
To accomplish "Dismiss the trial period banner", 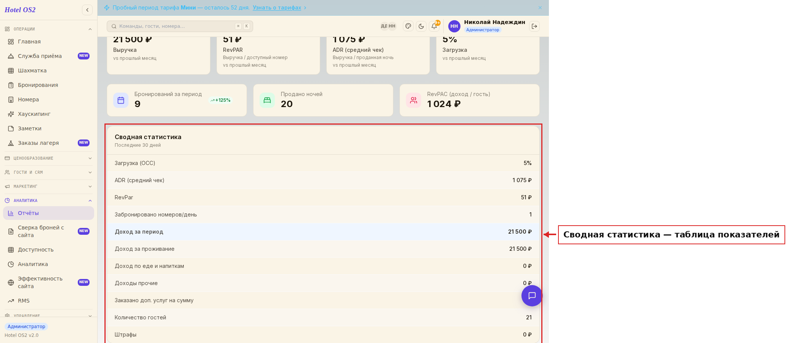I will [540, 8].
